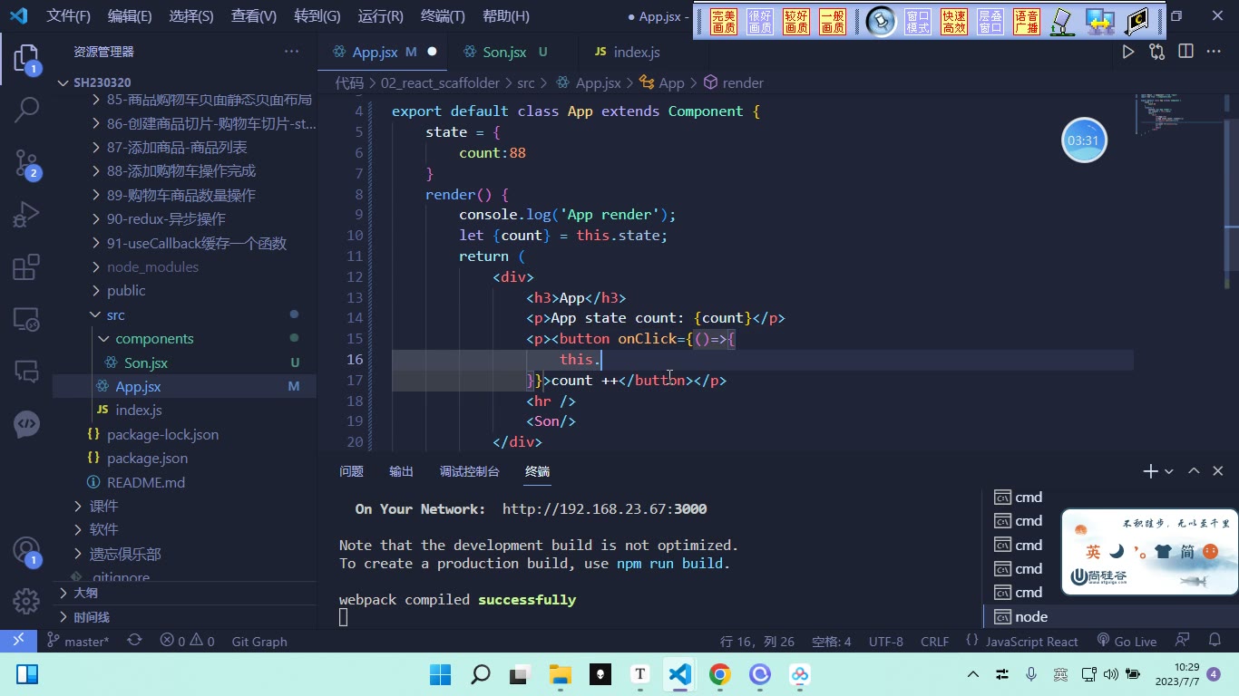Open the Extensions view
1239x696 pixels.
click(x=26, y=267)
